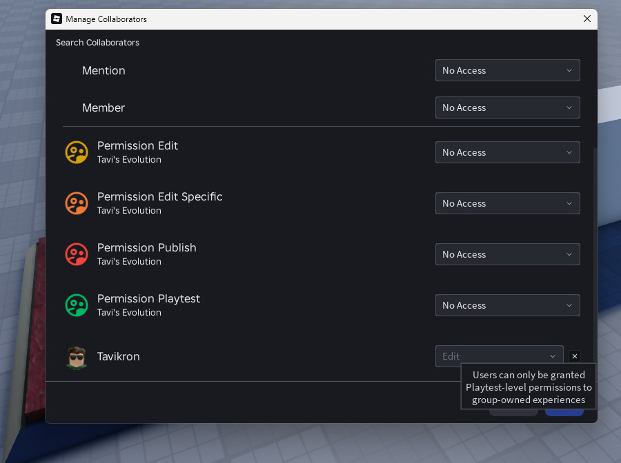The width and height of the screenshot is (621, 463).
Task: Close the Manage Collaborators dialog
Action: pyautogui.click(x=587, y=19)
